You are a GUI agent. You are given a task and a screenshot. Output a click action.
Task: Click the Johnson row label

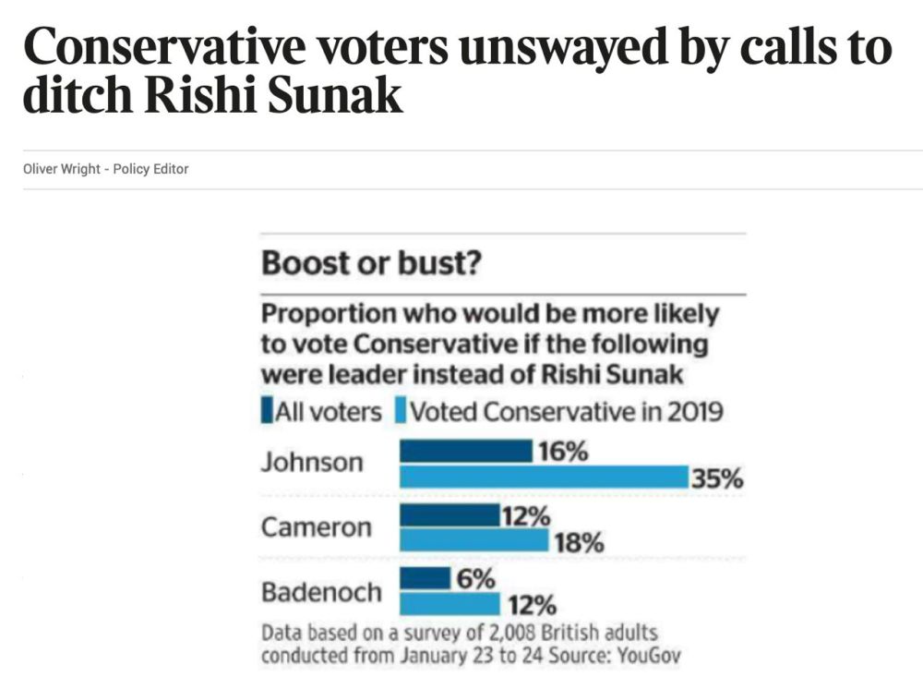(312, 462)
